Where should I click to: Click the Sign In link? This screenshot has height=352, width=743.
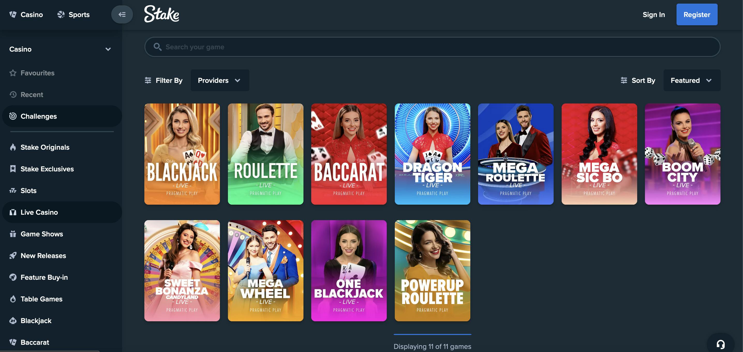tap(653, 14)
